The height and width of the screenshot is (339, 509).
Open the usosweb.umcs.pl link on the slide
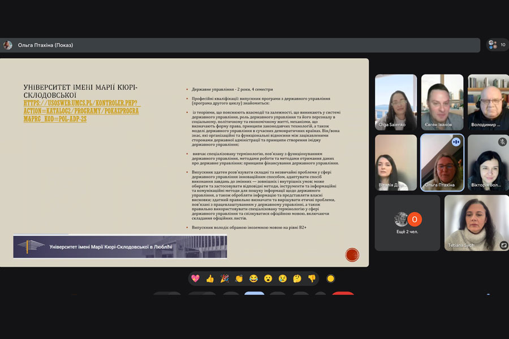click(x=81, y=111)
